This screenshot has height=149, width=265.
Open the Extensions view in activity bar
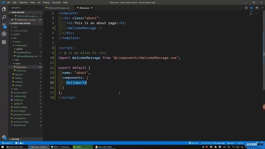[4, 42]
